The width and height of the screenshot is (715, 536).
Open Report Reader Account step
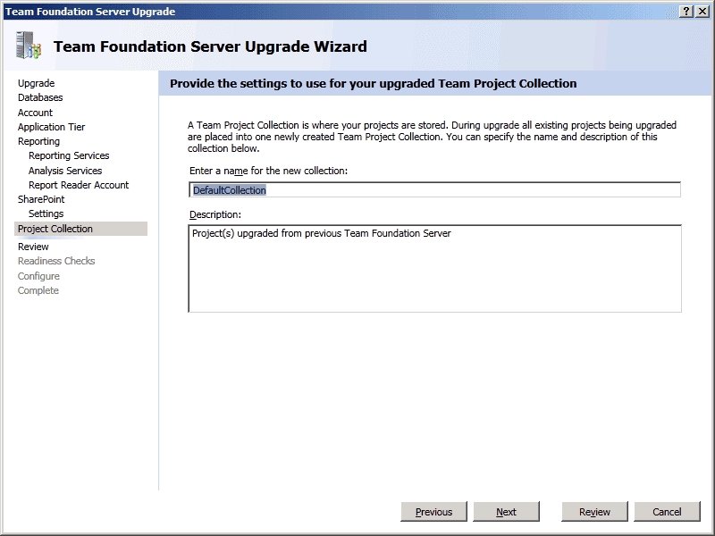click(79, 185)
